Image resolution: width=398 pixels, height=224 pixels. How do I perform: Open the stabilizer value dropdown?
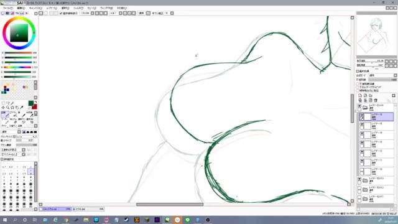[172, 13]
